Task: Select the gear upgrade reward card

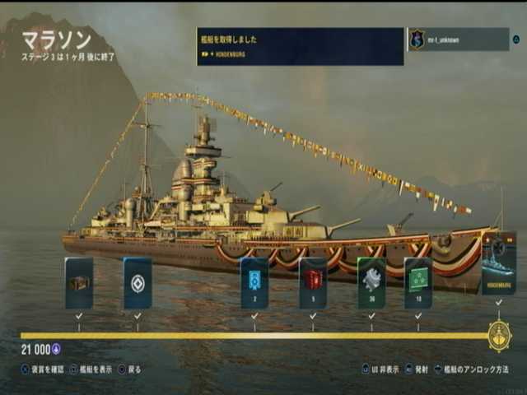Action: point(371,283)
